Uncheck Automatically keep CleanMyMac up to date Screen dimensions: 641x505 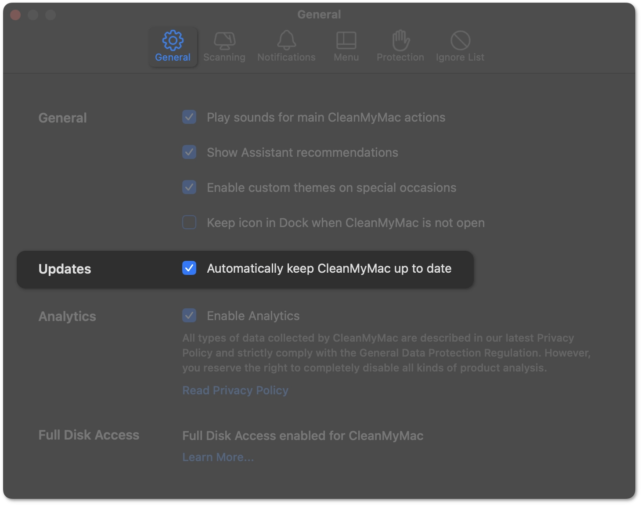[x=189, y=268]
